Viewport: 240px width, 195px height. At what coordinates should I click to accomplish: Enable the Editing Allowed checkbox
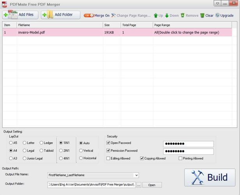tap(108, 158)
